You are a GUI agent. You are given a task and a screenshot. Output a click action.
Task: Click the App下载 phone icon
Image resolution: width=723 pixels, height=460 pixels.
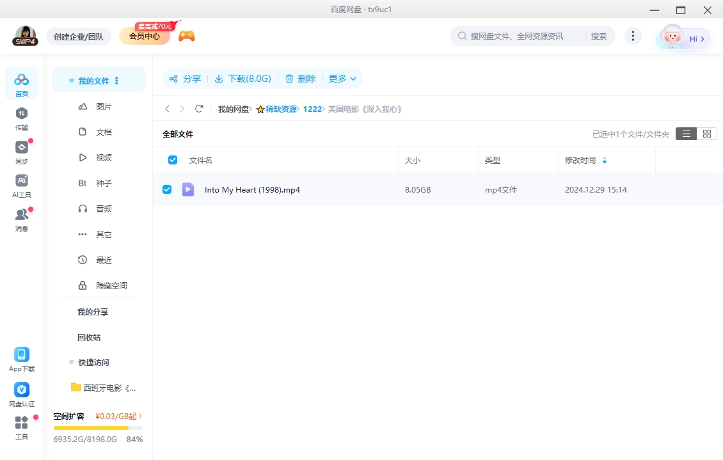[x=22, y=355]
